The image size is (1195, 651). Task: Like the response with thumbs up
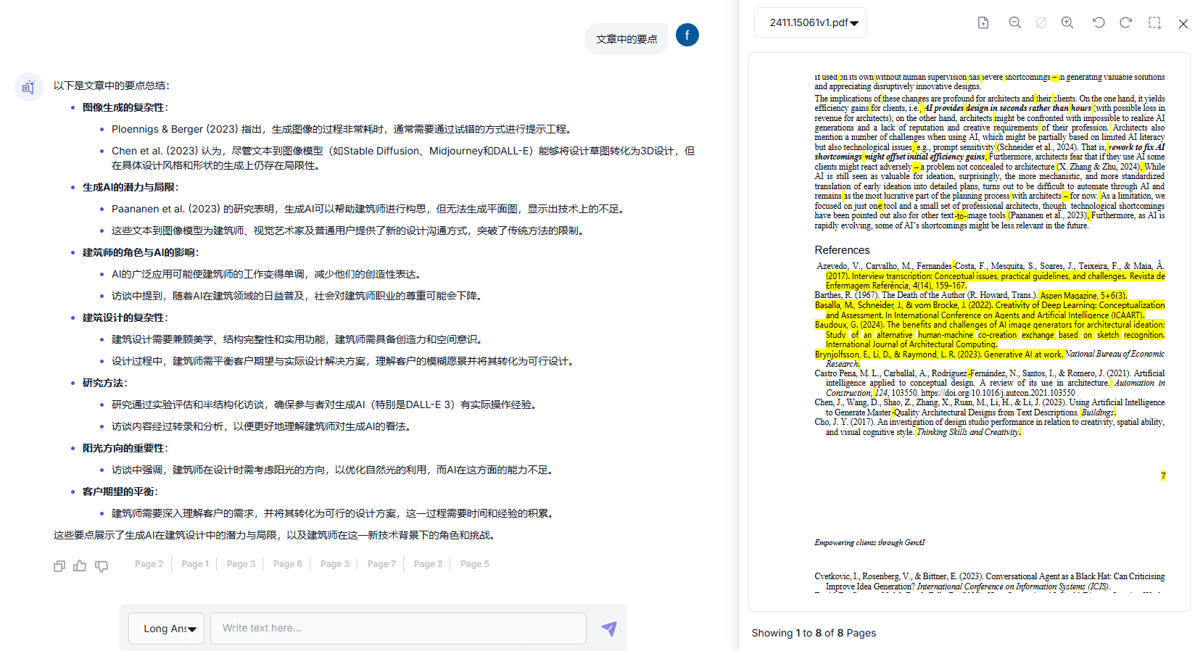[80, 565]
